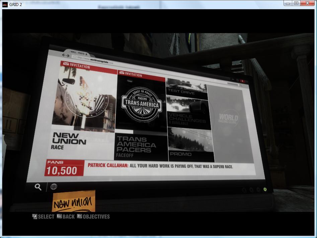The image size is (317, 238).
Task: Click the GRID 2 window title icon
Action: pos(5,4)
